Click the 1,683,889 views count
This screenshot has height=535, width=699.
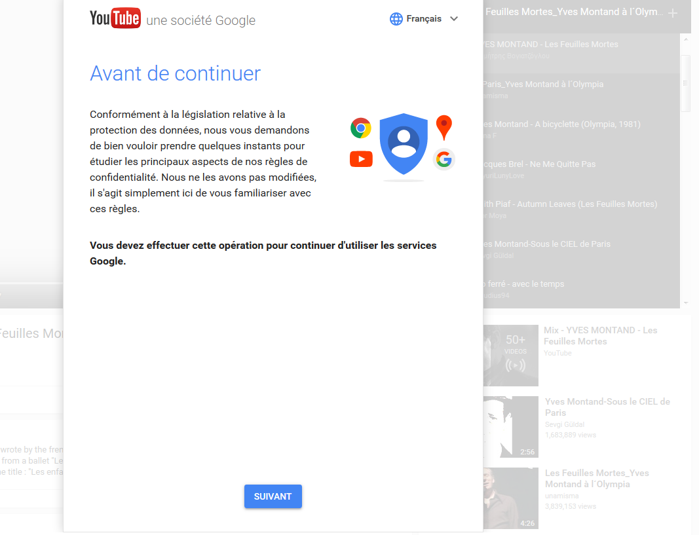[570, 435]
